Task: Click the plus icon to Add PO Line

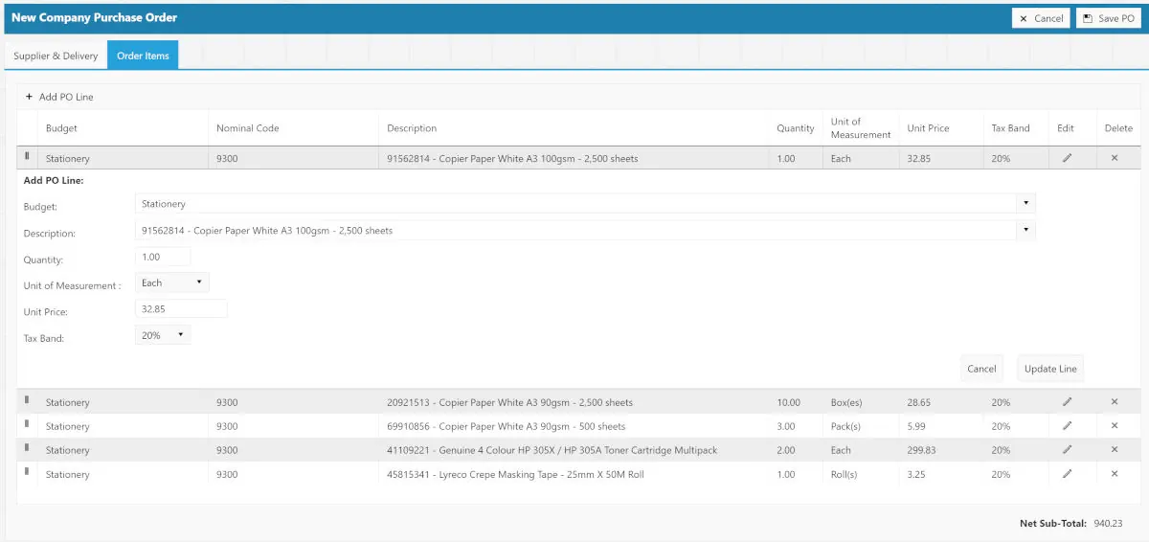Action: 29,97
